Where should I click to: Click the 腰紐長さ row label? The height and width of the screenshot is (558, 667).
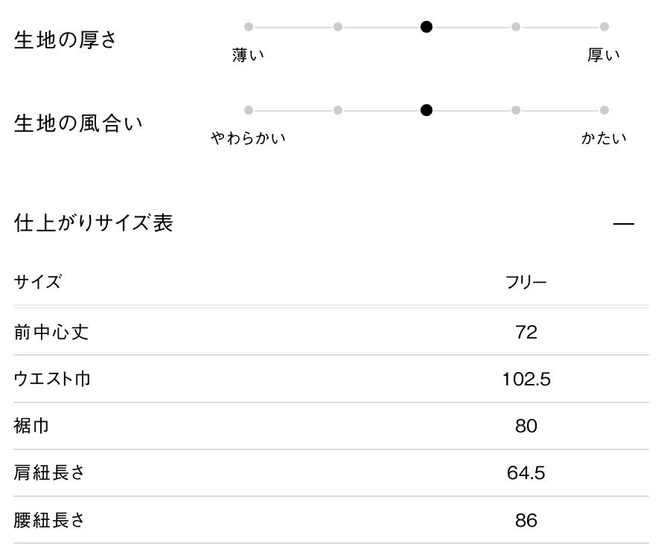coord(49,520)
